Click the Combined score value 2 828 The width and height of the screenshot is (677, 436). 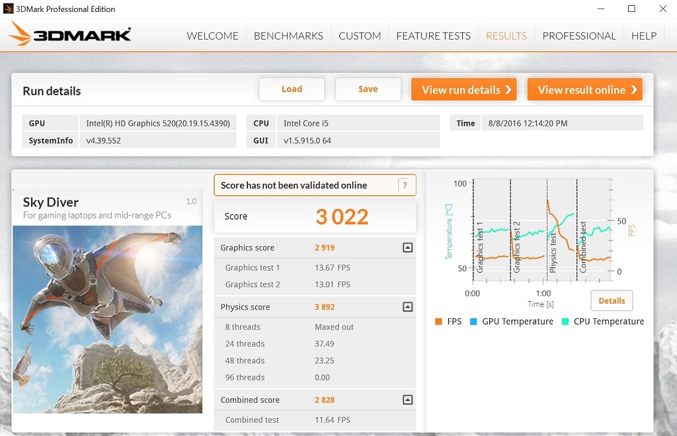pos(325,400)
